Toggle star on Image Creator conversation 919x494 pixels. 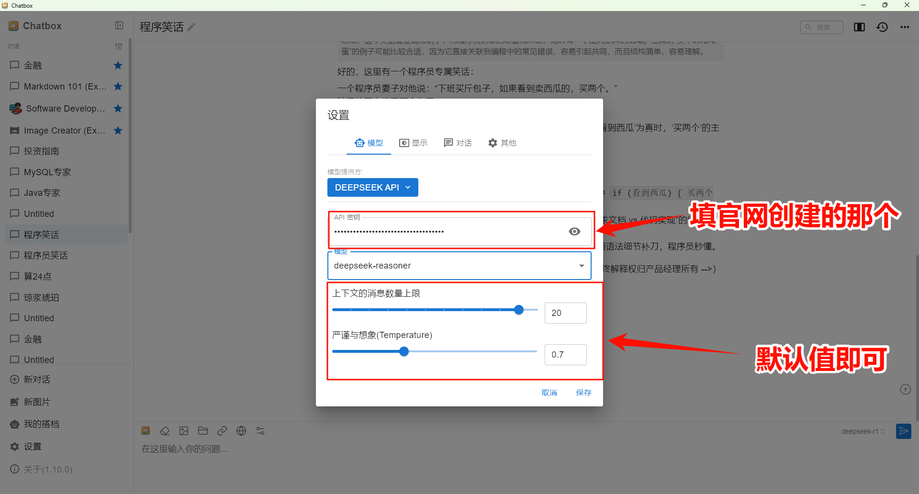[118, 131]
